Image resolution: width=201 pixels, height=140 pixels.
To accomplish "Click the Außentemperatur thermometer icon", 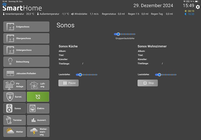I will click(38, 14).
